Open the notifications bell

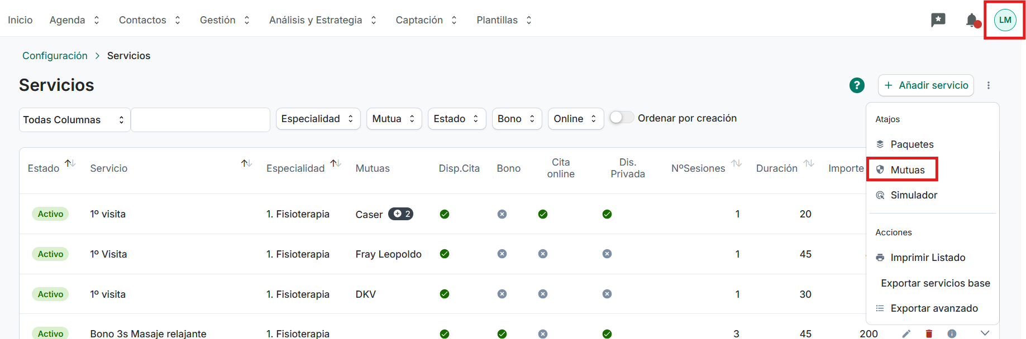pos(972,20)
